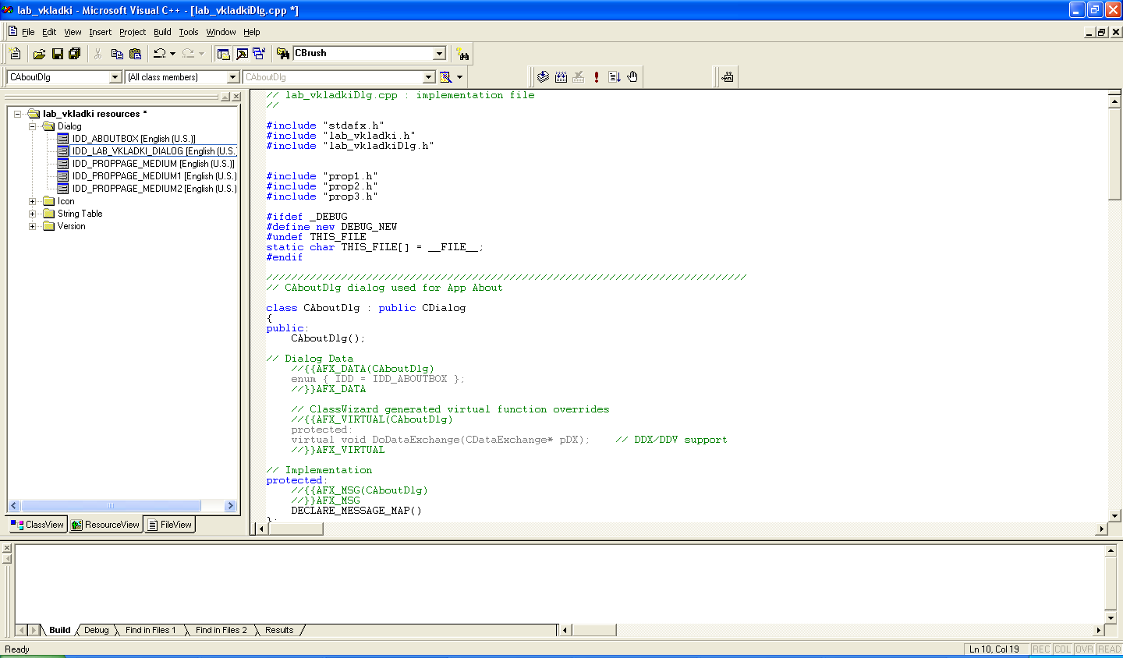Switch to the ClassView tab

[x=37, y=525]
